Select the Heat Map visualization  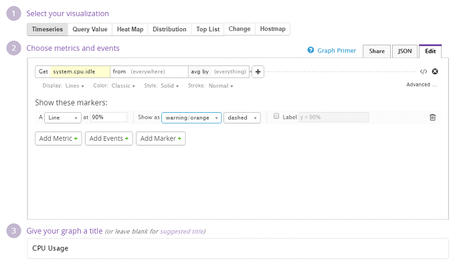pyautogui.click(x=130, y=29)
